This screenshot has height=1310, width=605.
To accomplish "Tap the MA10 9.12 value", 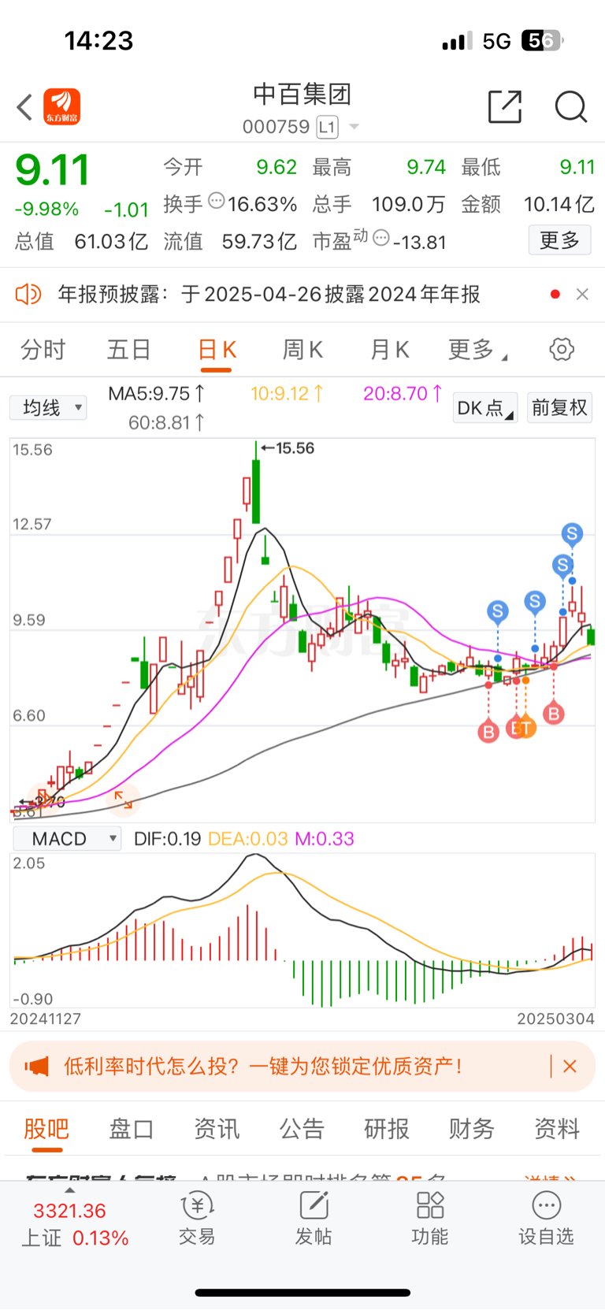I will click(287, 393).
